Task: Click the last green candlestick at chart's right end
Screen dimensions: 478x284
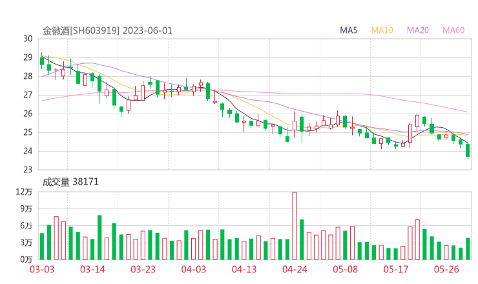Action: pyautogui.click(x=468, y=150)
